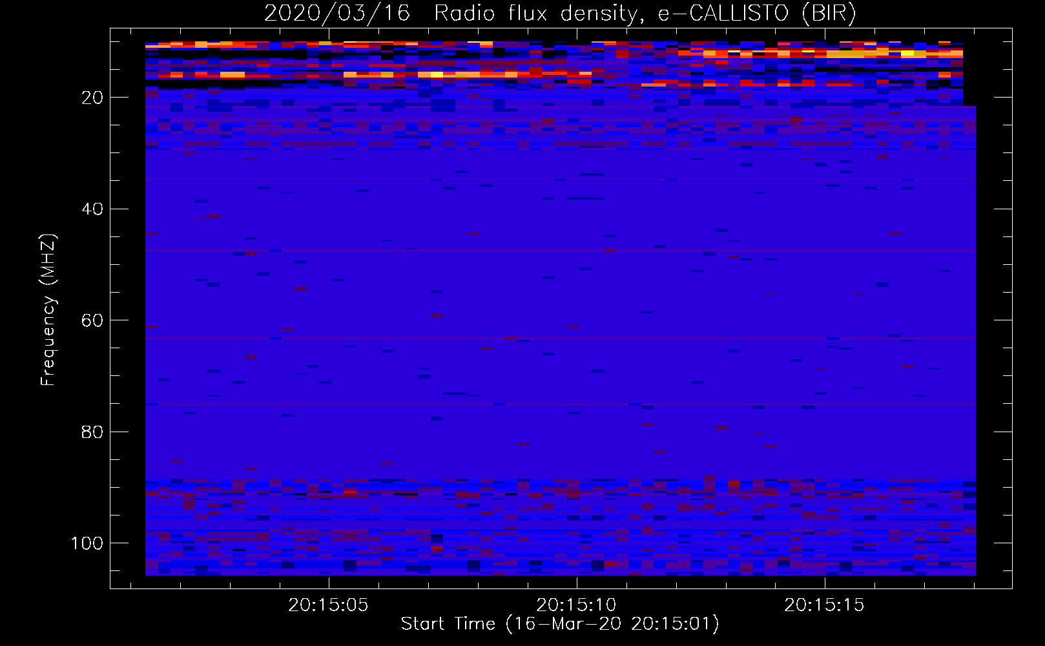Click the 100 frequency tick label
This screenshot has height=646, width=1045.
[87, 543]
